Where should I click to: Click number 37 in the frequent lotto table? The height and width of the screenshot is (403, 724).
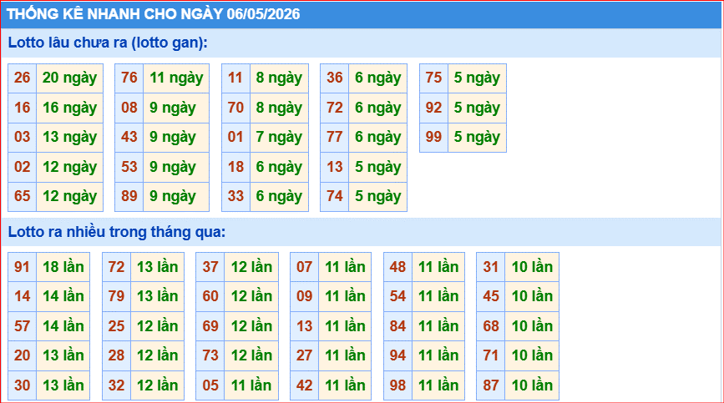[210, 267]
